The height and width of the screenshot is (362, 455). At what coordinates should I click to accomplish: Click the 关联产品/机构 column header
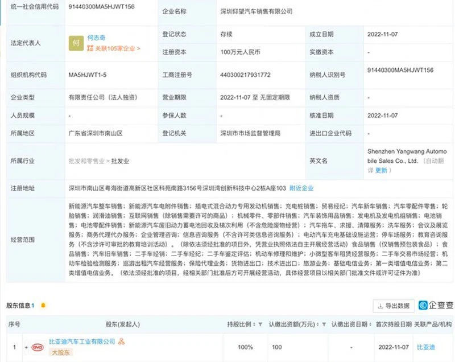[x=433, y=324]
